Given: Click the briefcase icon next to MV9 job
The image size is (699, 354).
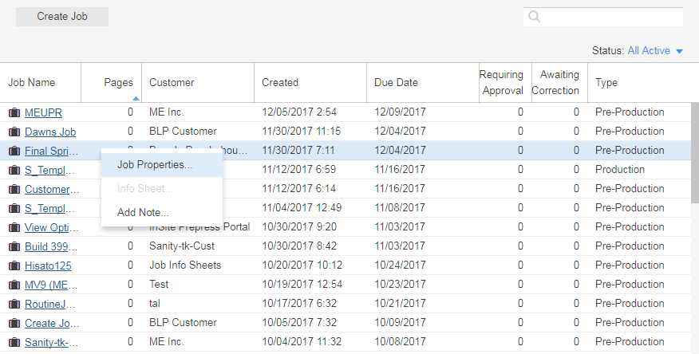Looking at the screenshot, I should (x=14, y=285).
